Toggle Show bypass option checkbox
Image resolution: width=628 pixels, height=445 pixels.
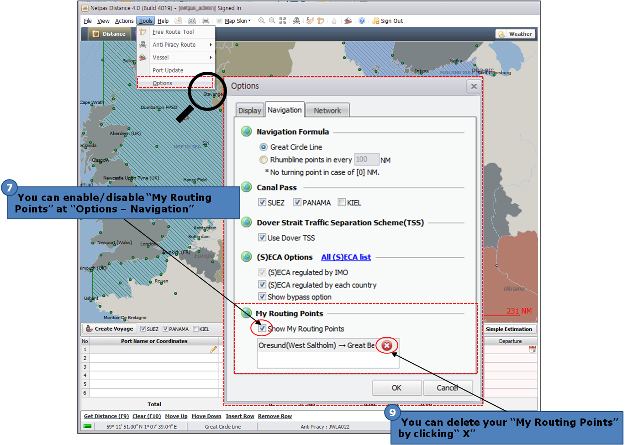(262, 296)
